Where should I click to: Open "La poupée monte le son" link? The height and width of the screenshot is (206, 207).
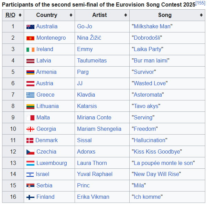(163, 163)
